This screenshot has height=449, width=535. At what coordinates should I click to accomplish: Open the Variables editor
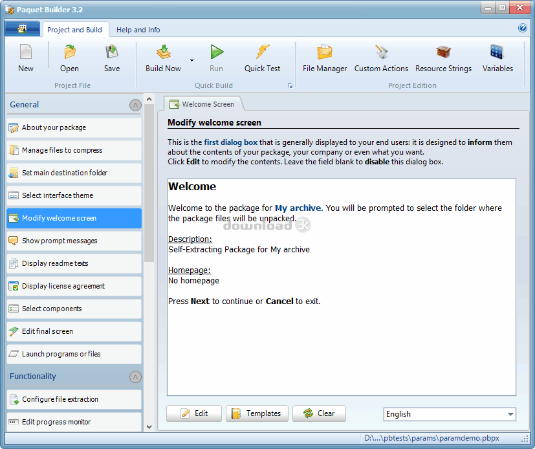(x=497, y=59)
